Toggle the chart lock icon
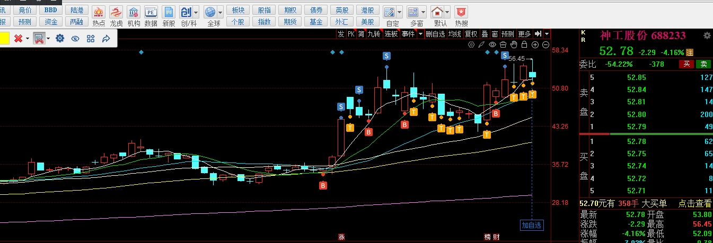This screenshot has width=713, height=243. pos(524,44)
